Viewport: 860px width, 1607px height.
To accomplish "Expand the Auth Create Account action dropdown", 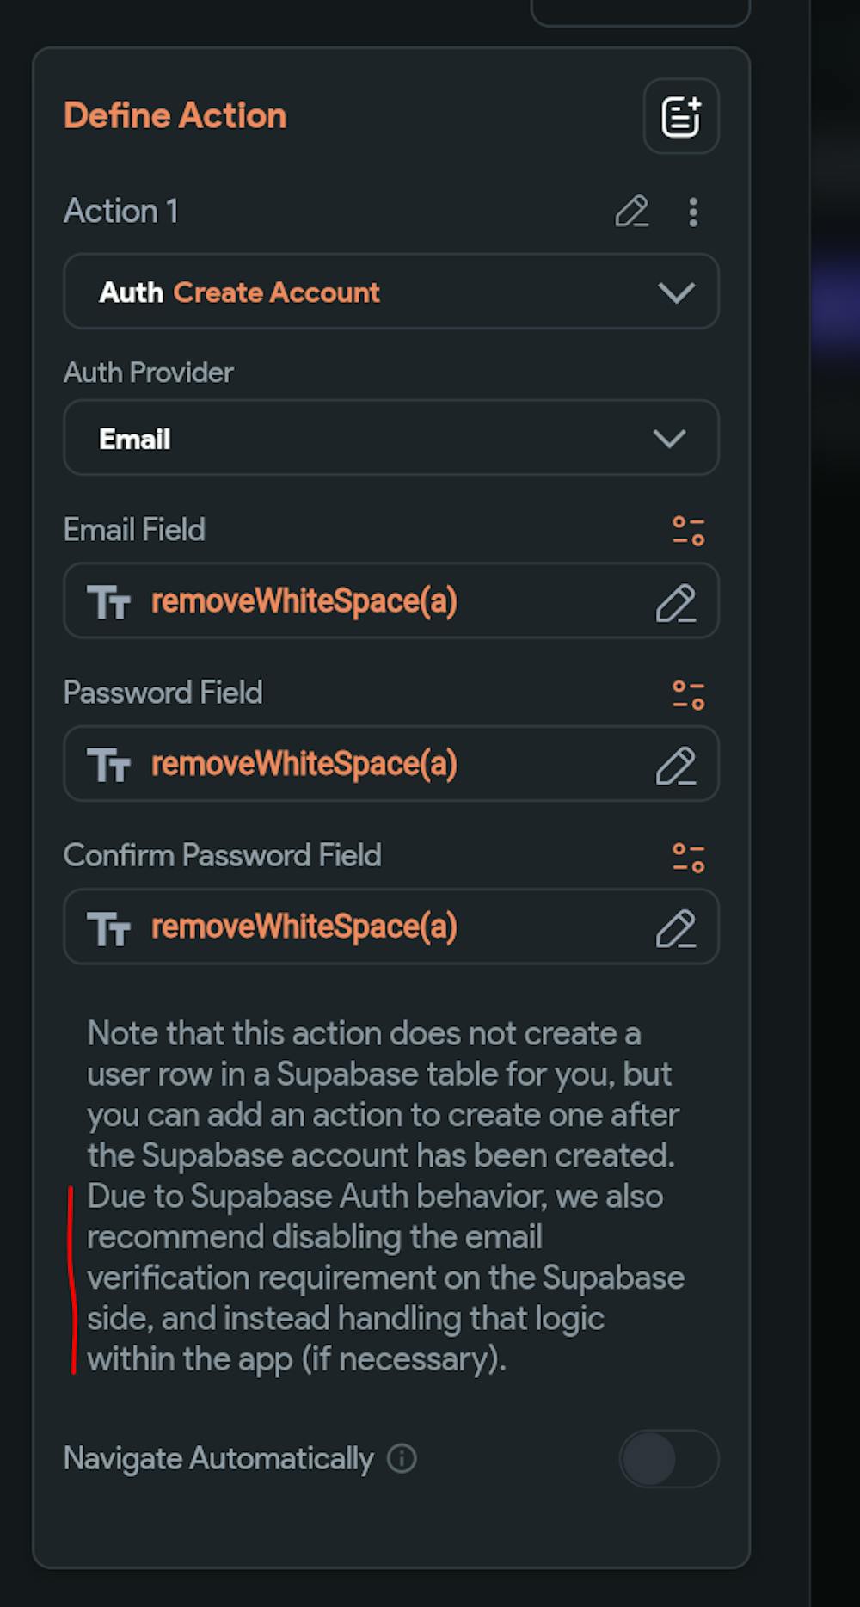I will [x=391, y=292].
